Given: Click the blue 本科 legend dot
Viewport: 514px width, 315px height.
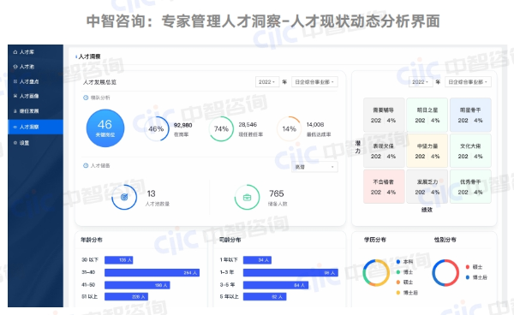Looking at the screenshot, I should tap(398, 262).
